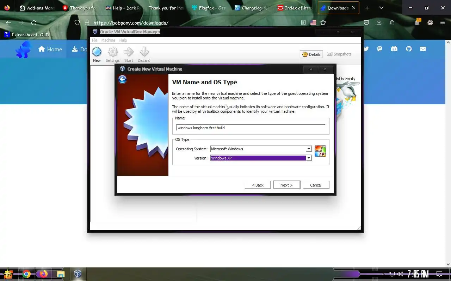Viewport: 451px width, 281px height.
Task: Switch to the Help - Dark Reader tab
Action: [123, 8]
